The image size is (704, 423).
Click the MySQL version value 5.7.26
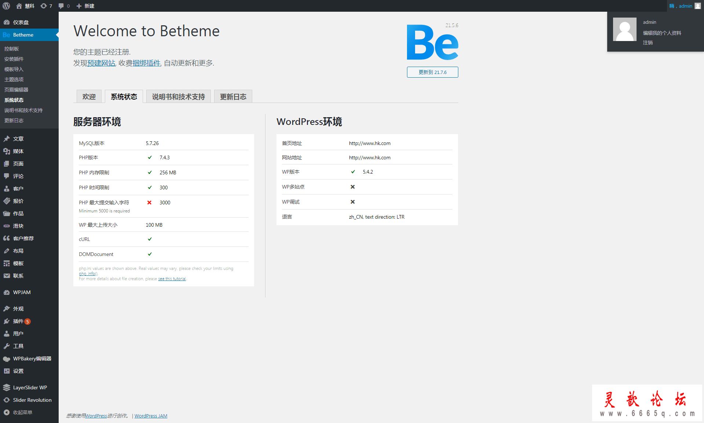pyautogui.click(x=152, y=143)
